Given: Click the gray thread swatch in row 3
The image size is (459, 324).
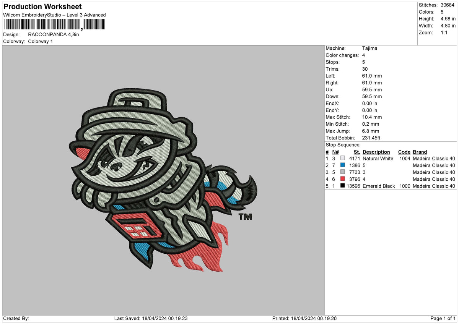Looking at the screenshot, I should (x=342, y=172).
